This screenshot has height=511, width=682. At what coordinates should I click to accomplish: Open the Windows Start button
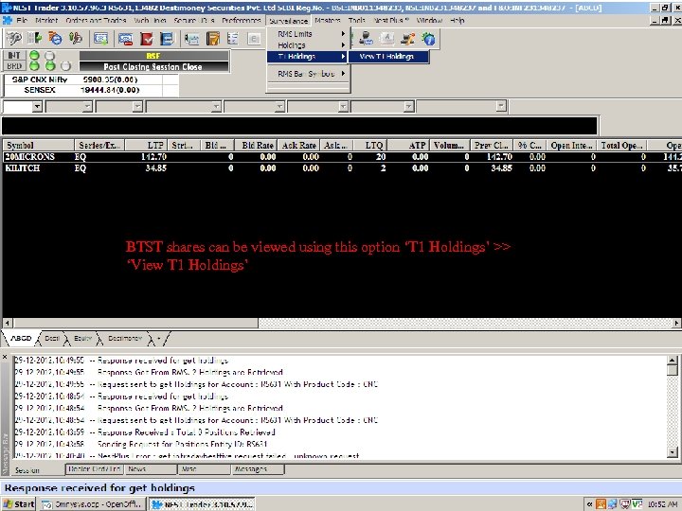(x=18, y=504)
